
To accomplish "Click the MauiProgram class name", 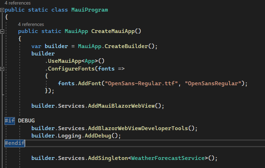I will pos(90,10).
